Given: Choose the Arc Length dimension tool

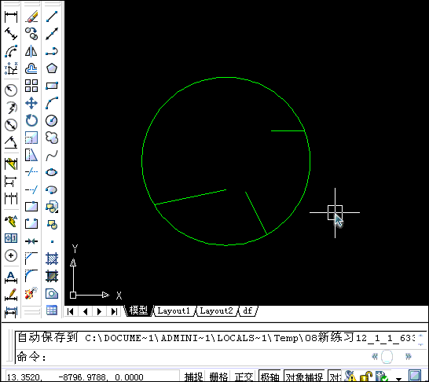Looking at the screenshot, I should pyautogui.click(x=11, y=51).
